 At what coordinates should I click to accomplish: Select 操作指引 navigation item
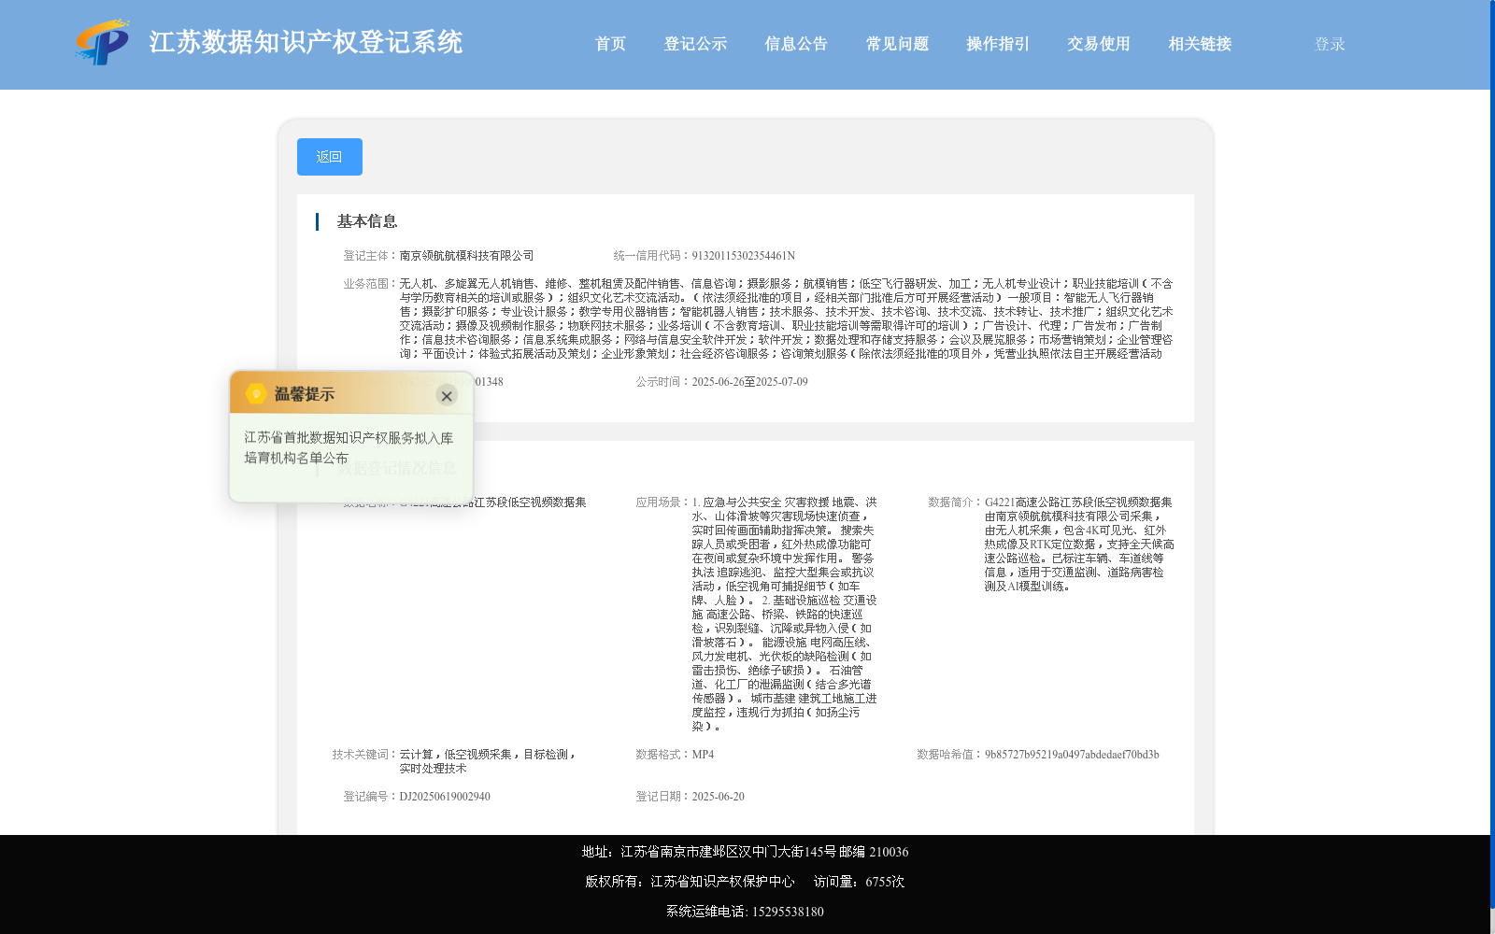(x=998, y=44)
